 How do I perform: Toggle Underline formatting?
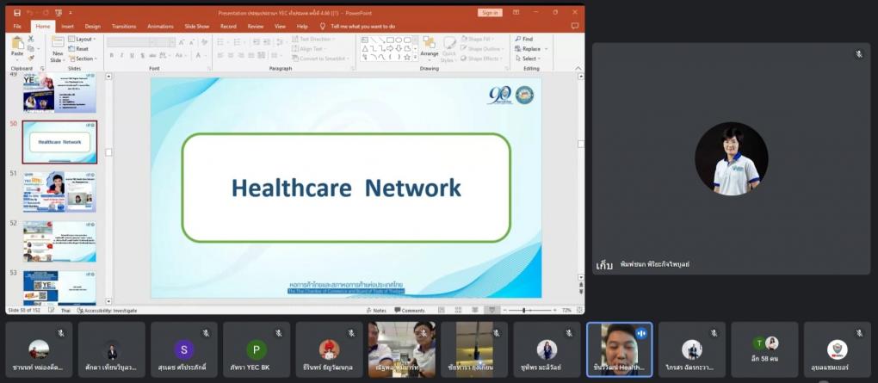(132, 55)
